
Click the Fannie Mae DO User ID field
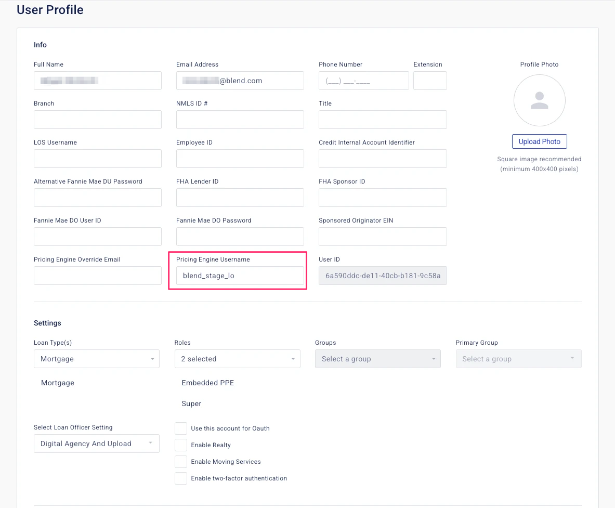tap(98, 237)
